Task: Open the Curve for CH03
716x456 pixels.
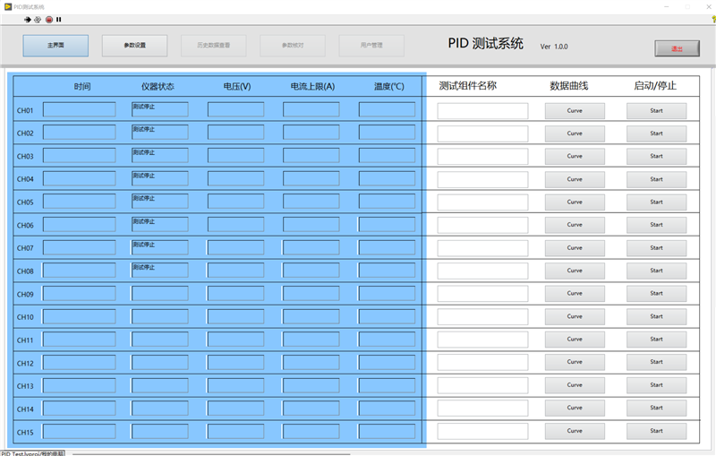Action: pyautogui.click(x=575, y=157)
